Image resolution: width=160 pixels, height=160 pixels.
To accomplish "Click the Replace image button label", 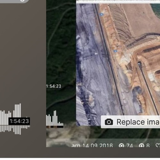I will click(138, 122).
